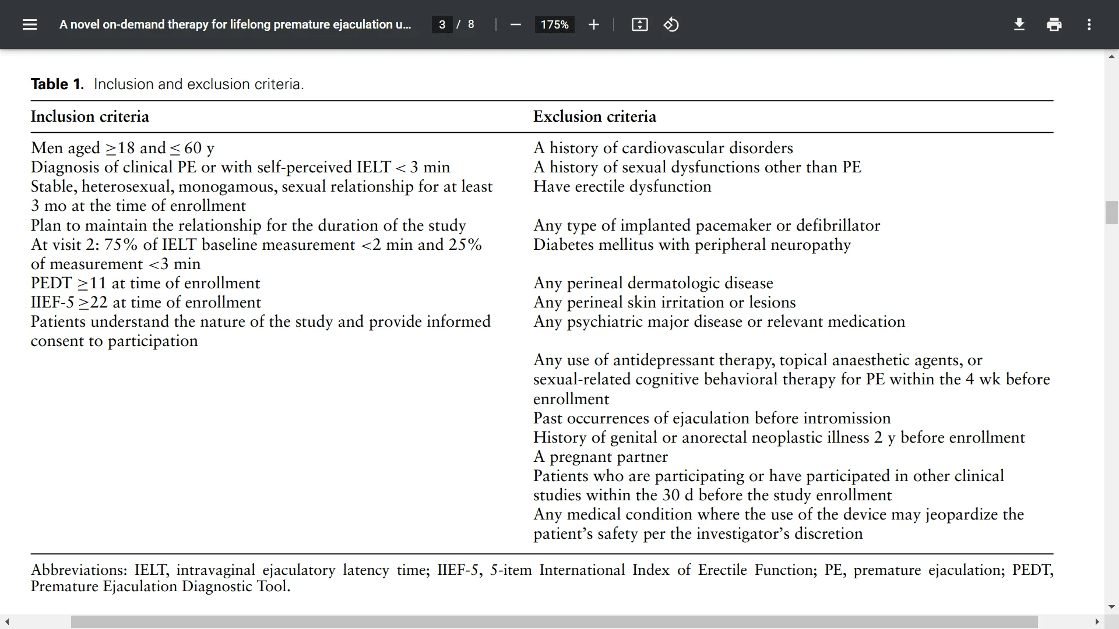Click 'Stable, heterosexual, monogamous' row text
This screenshot has width=1119, height=629.
262,186
